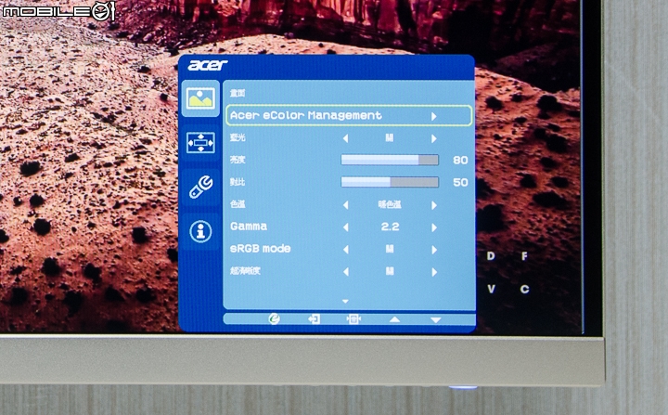Click the left arrow on sRGB mode
668x415 pixels.
pos(345,250)
